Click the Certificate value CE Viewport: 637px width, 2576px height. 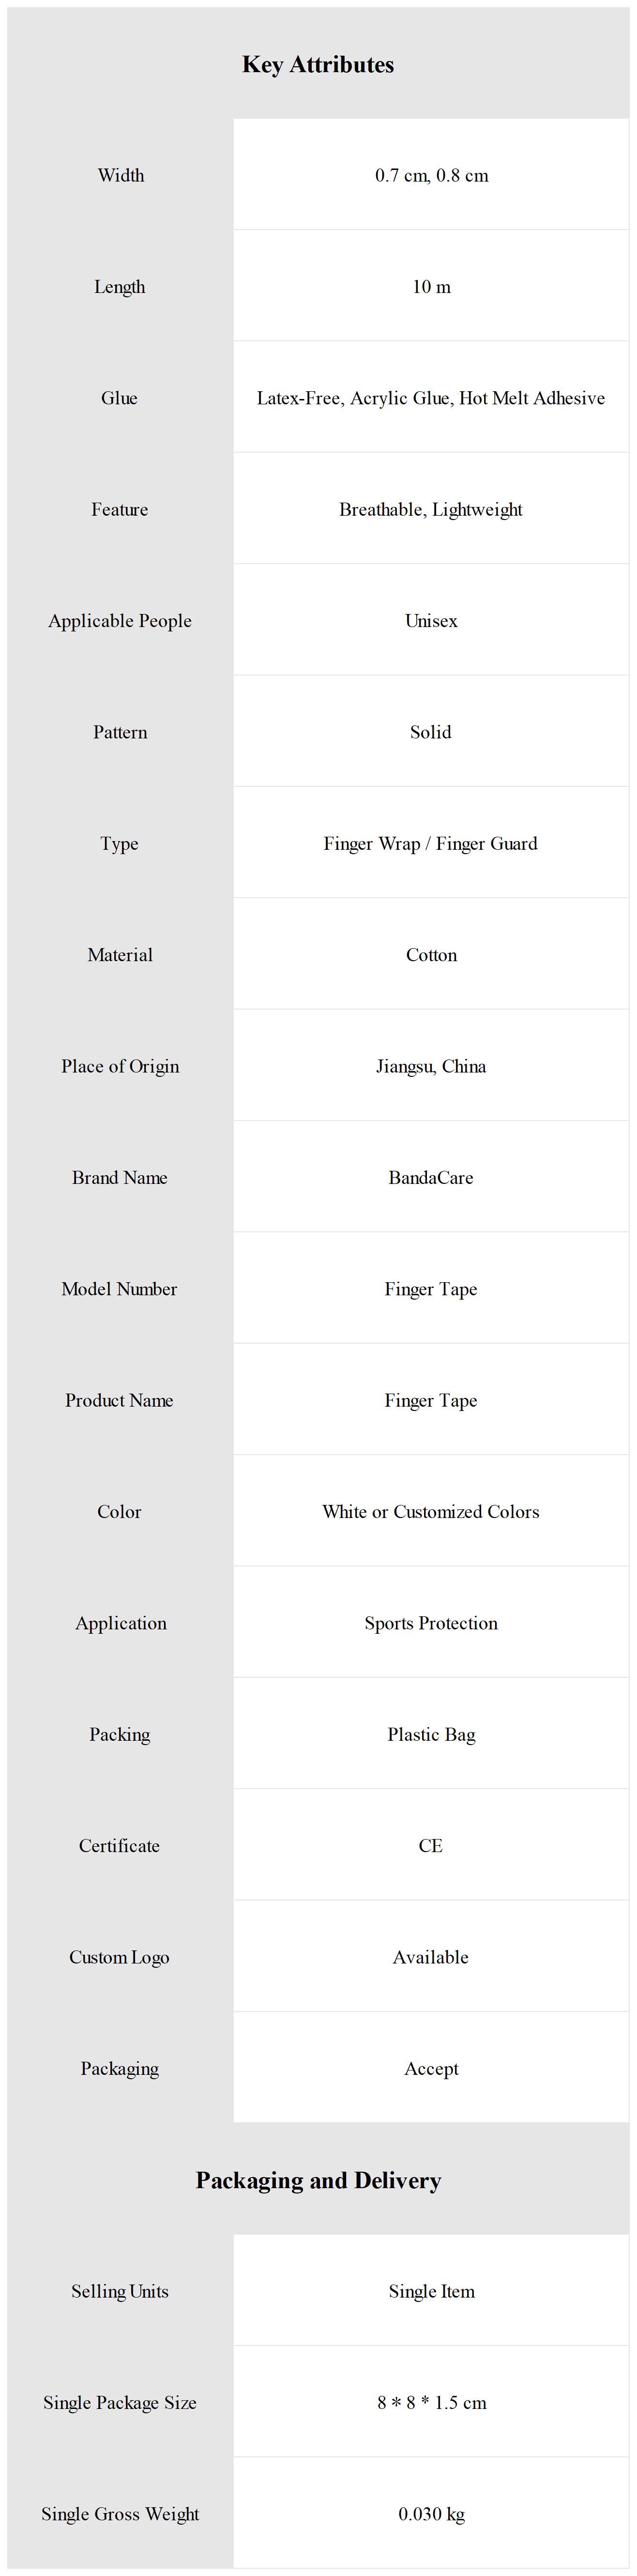431,1846
